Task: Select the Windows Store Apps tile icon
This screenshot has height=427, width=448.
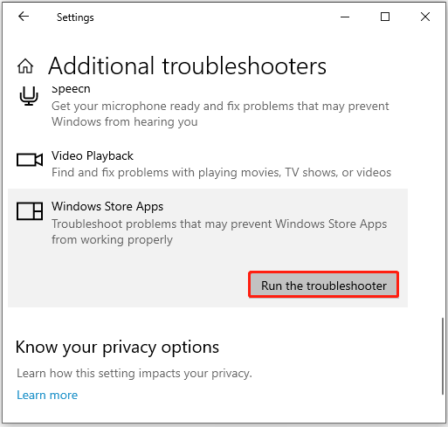Action: (30, 211)
